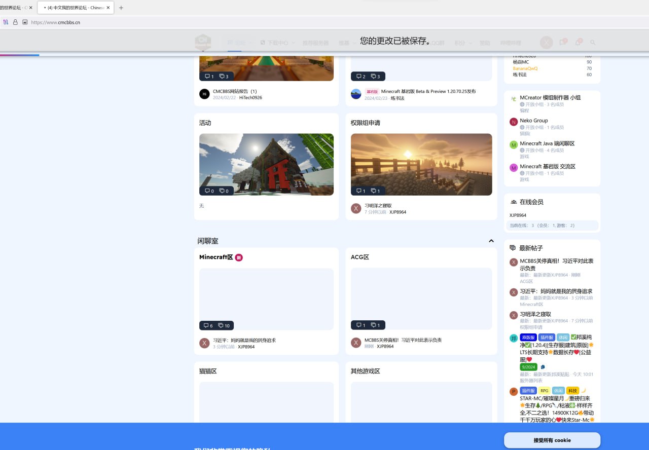Open Minecraft 基岩版 Beta & Preview 1.20.70.25发布
Viewport: 649px width, 450px height.
pos(428,91)
